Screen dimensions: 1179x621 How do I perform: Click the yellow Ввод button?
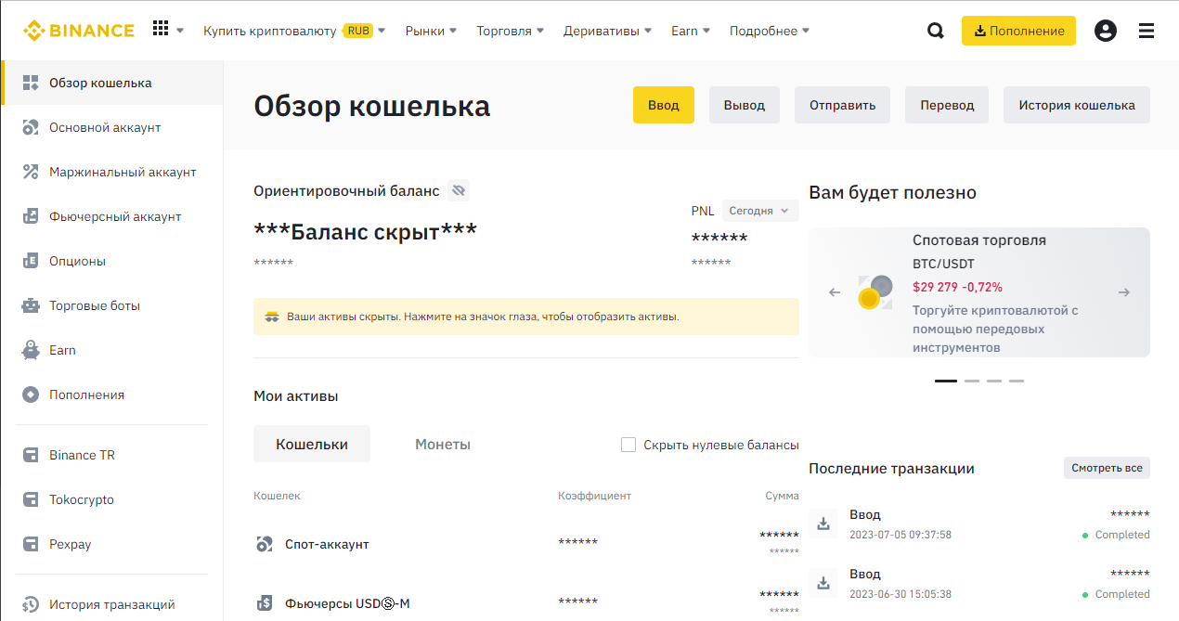coord(664,105)
